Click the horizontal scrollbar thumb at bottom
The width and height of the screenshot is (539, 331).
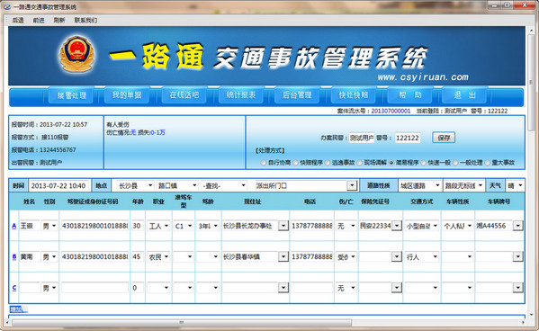(182, 322)
